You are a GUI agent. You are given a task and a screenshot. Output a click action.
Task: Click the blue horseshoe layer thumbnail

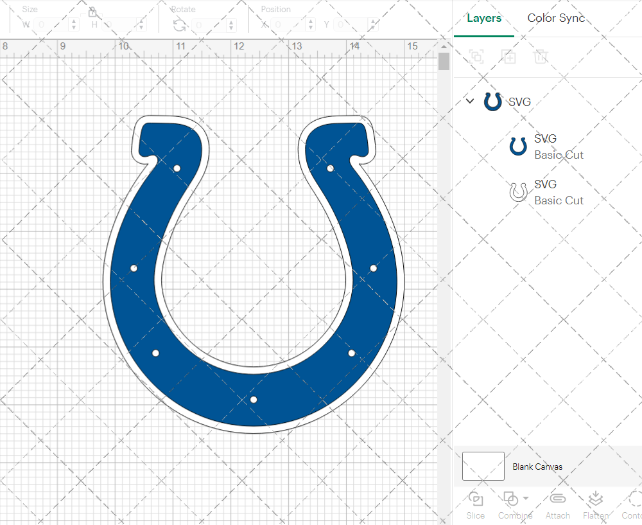[518, 147]
